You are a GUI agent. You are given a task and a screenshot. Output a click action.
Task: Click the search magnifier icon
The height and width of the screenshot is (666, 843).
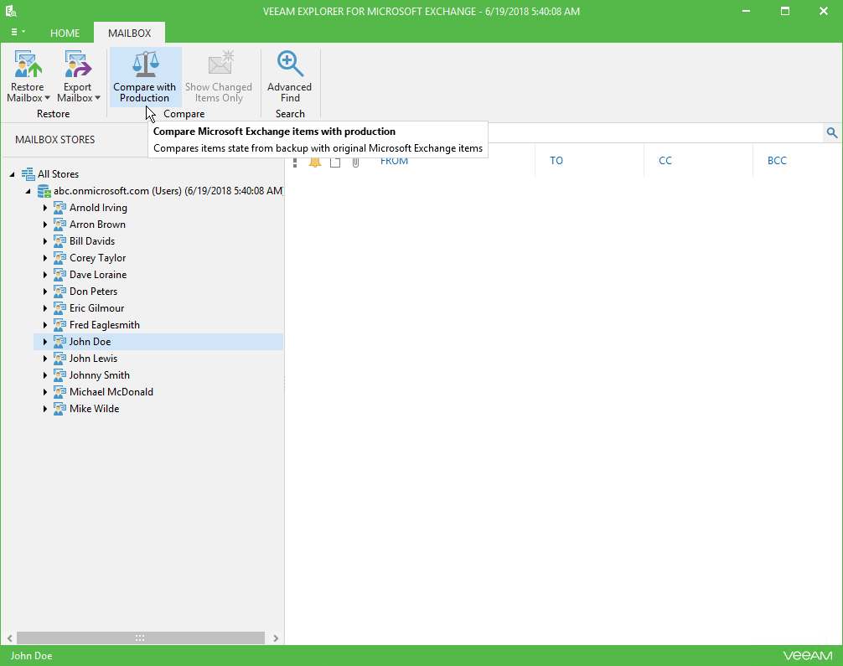point(832,132)
